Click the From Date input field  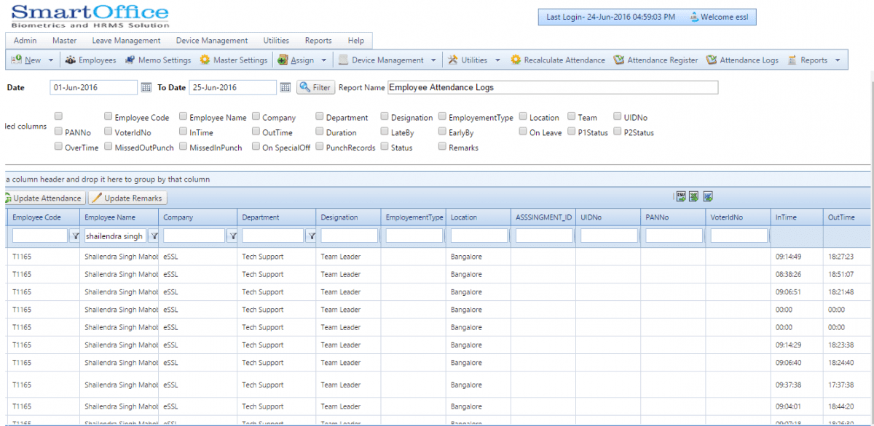[94, 87]
